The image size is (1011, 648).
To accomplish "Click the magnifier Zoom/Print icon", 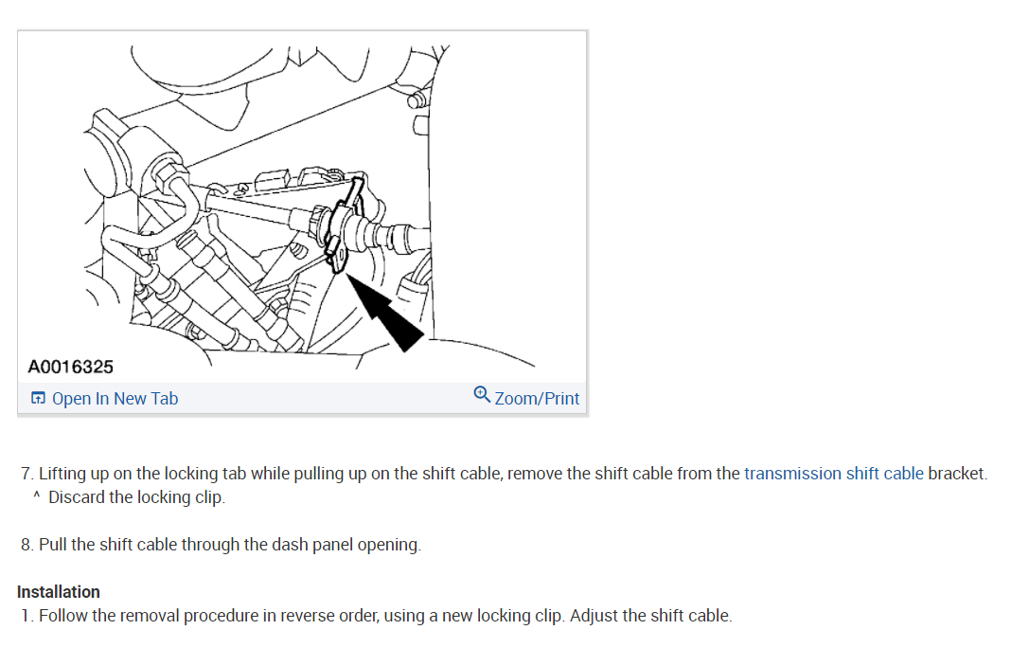I will coord(482,394).
